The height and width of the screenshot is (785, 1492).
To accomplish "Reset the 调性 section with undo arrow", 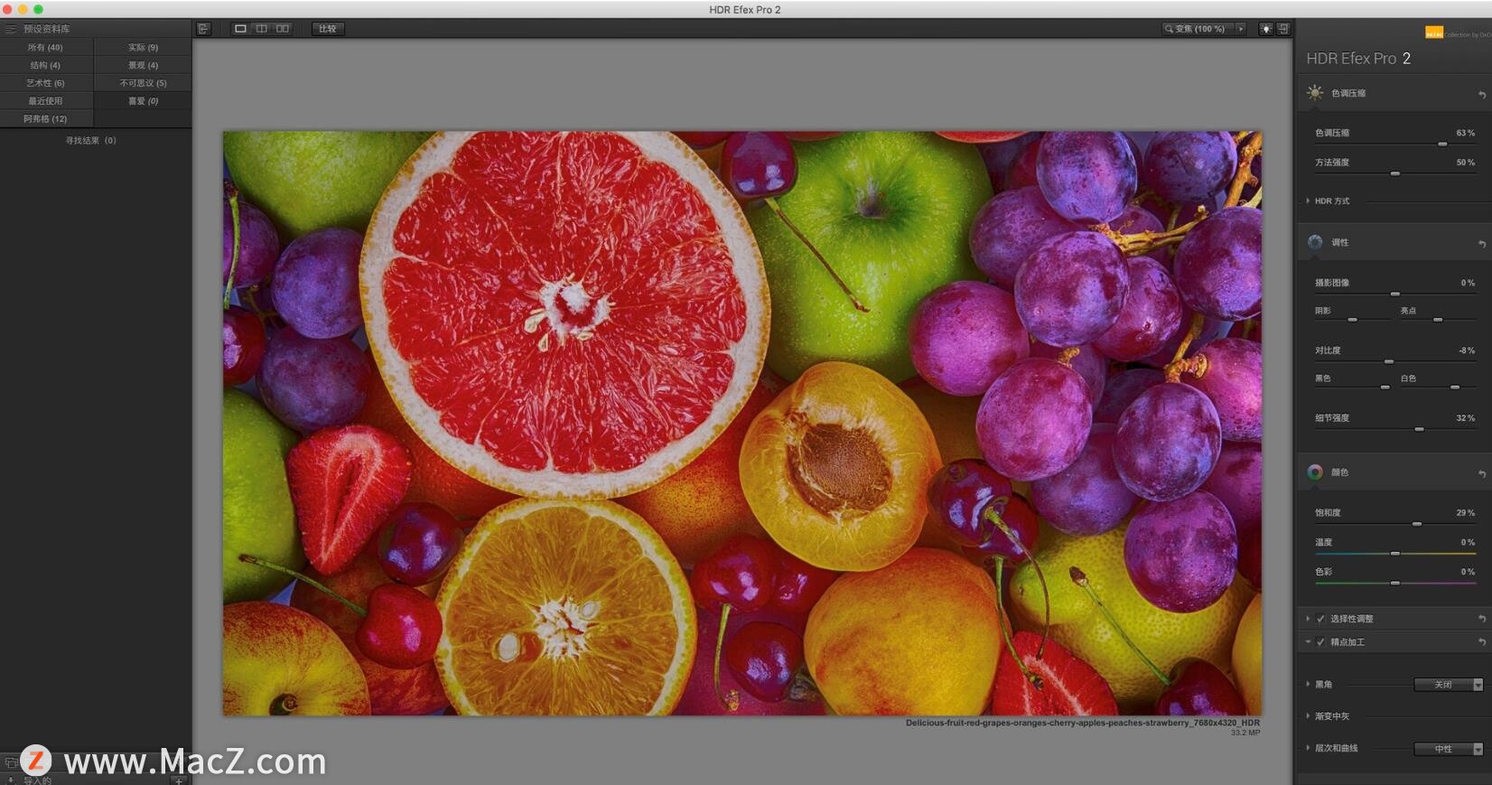I will point(1481,243).
